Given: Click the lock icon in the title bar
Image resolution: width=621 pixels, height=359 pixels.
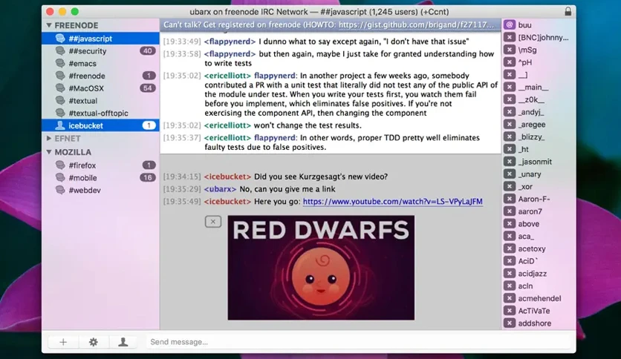Looking at the screenshot, I should point(568,11).
